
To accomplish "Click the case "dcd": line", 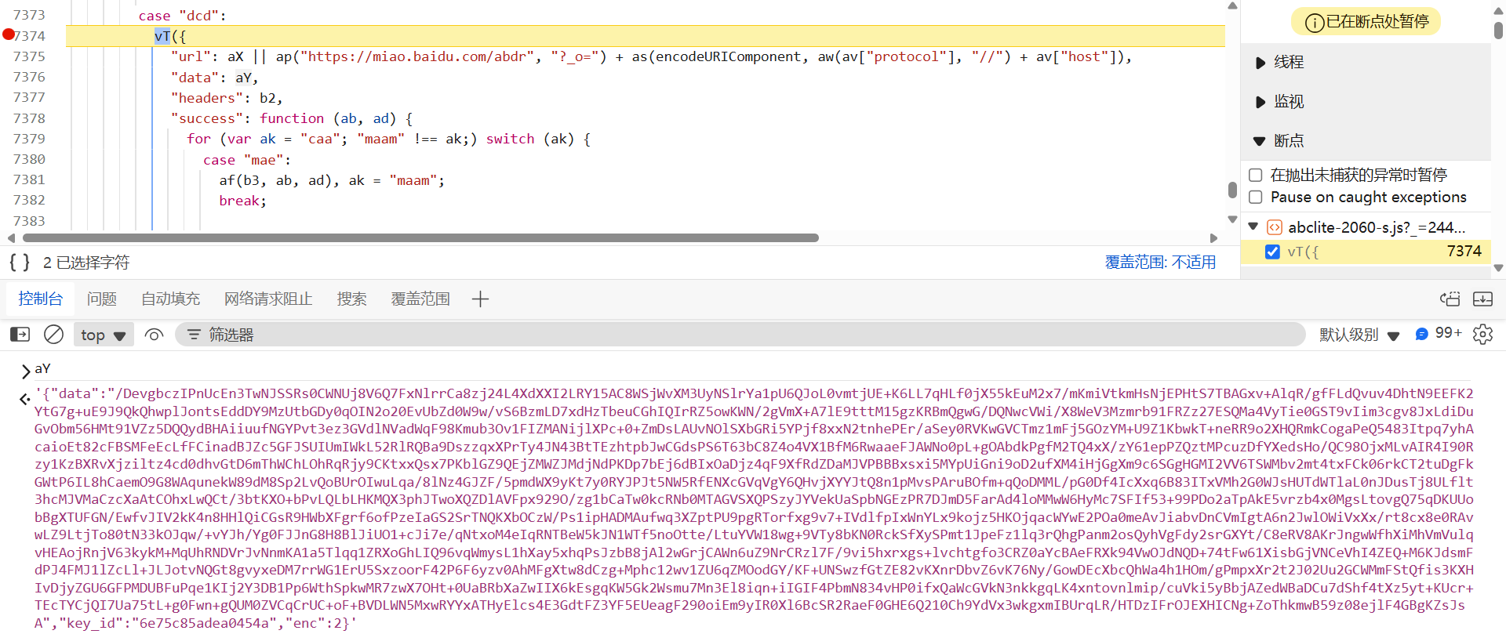I will (x=182, y=16).
